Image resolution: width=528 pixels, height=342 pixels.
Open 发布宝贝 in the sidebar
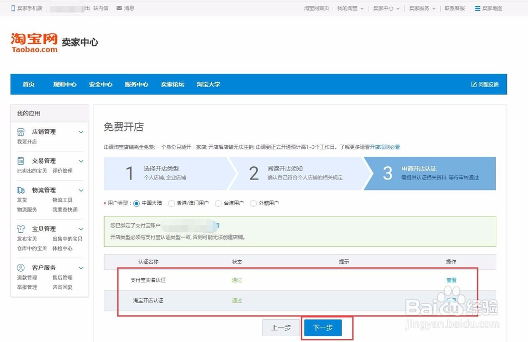coord(27,239)
